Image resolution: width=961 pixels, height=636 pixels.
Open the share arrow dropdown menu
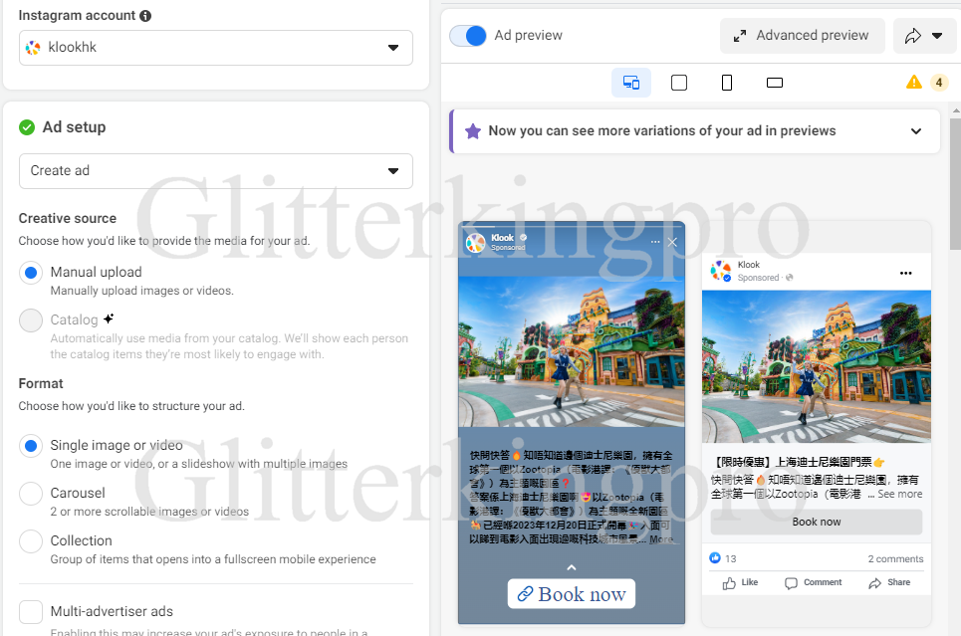coord(923,36)
